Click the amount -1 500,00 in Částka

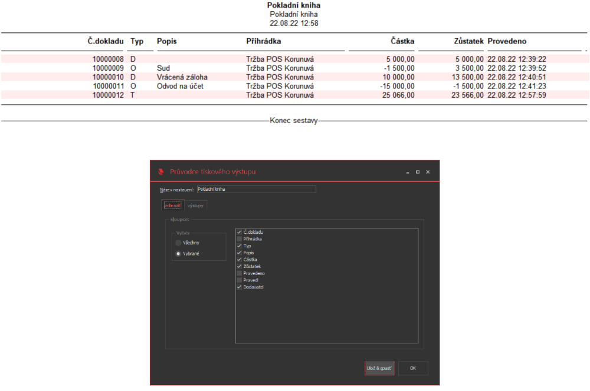399,68
